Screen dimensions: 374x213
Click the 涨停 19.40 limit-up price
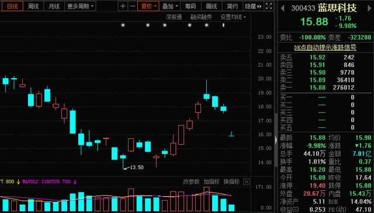tap(317, 186)
